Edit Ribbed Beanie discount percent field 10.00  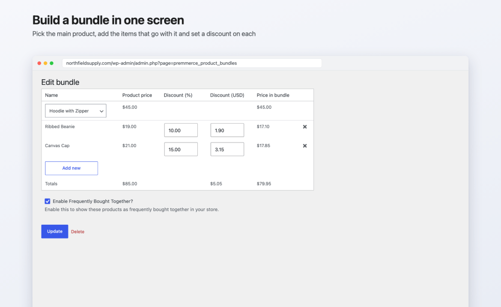click(x=181, y=130)
